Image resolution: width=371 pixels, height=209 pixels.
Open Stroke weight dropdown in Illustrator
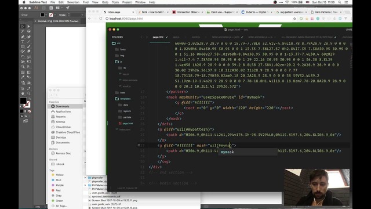(x=82, y=15)
